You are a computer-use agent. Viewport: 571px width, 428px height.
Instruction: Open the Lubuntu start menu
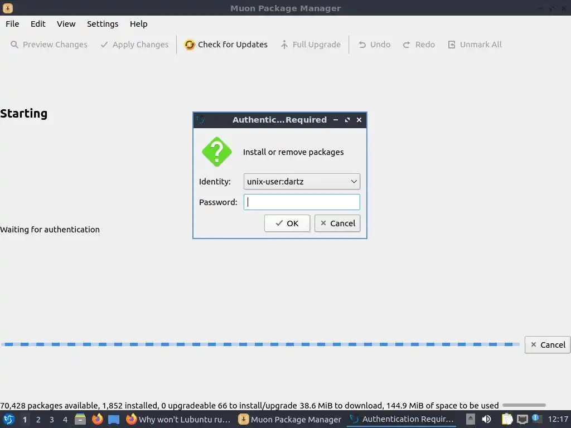(9, 419)
